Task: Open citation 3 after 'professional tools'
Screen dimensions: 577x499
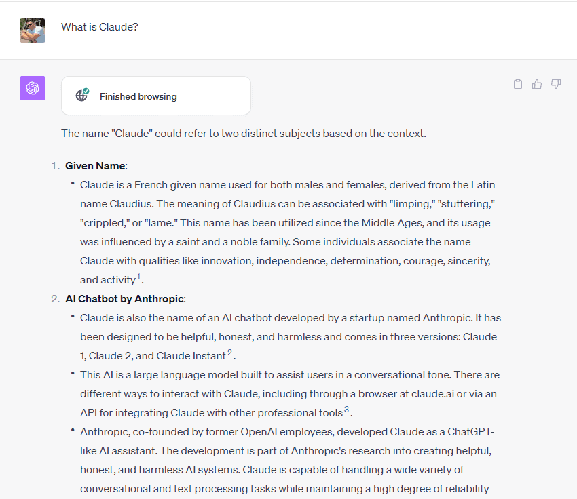Action: click(x=346, y=410)
